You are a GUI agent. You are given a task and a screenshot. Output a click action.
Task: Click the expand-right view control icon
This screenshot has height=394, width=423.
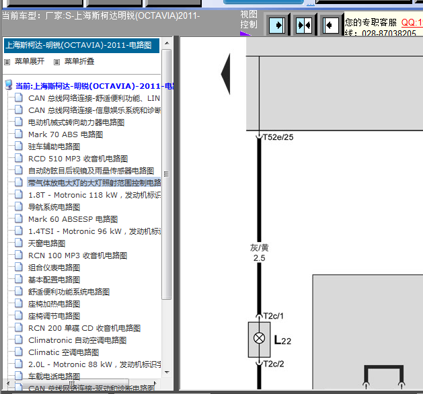pyautogui.click(x=278, y=26)
